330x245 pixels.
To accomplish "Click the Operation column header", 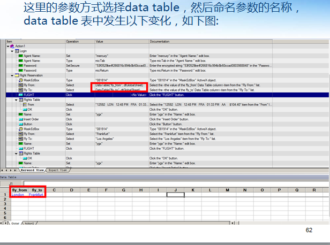I will (x=80, y=42).
